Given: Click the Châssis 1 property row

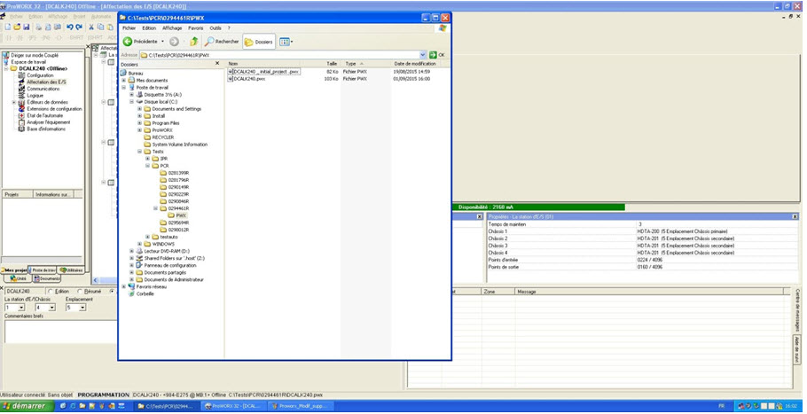Looking at the screenshot, I should click(x=642, y=231).
